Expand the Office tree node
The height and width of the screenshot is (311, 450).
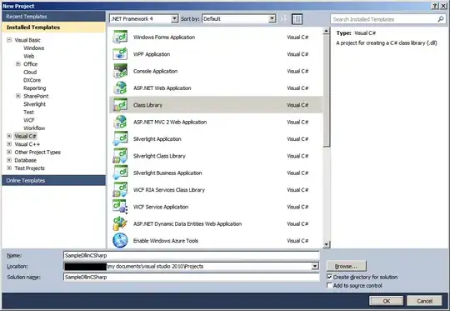18,63
